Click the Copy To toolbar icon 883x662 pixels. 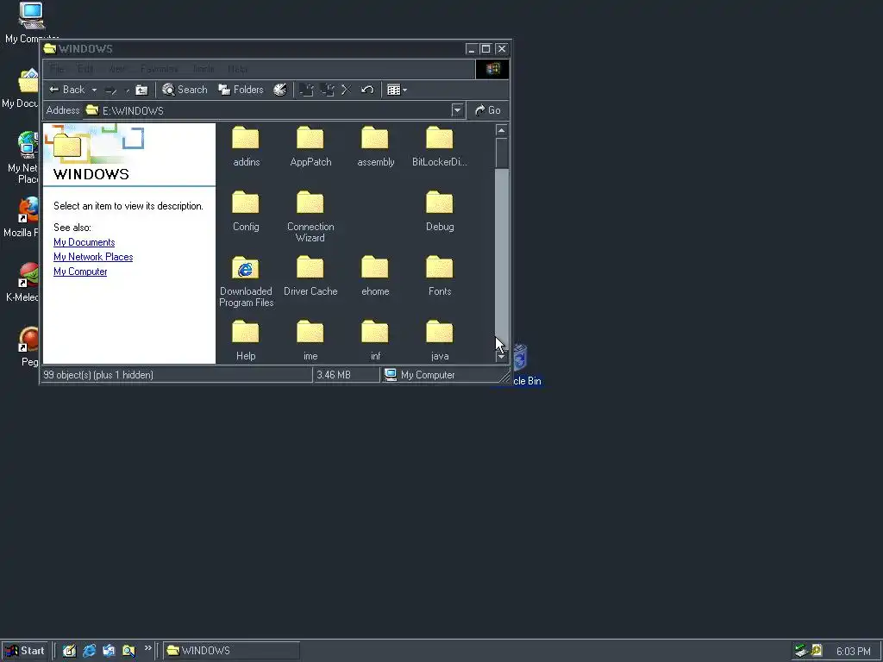coord(327,90)
